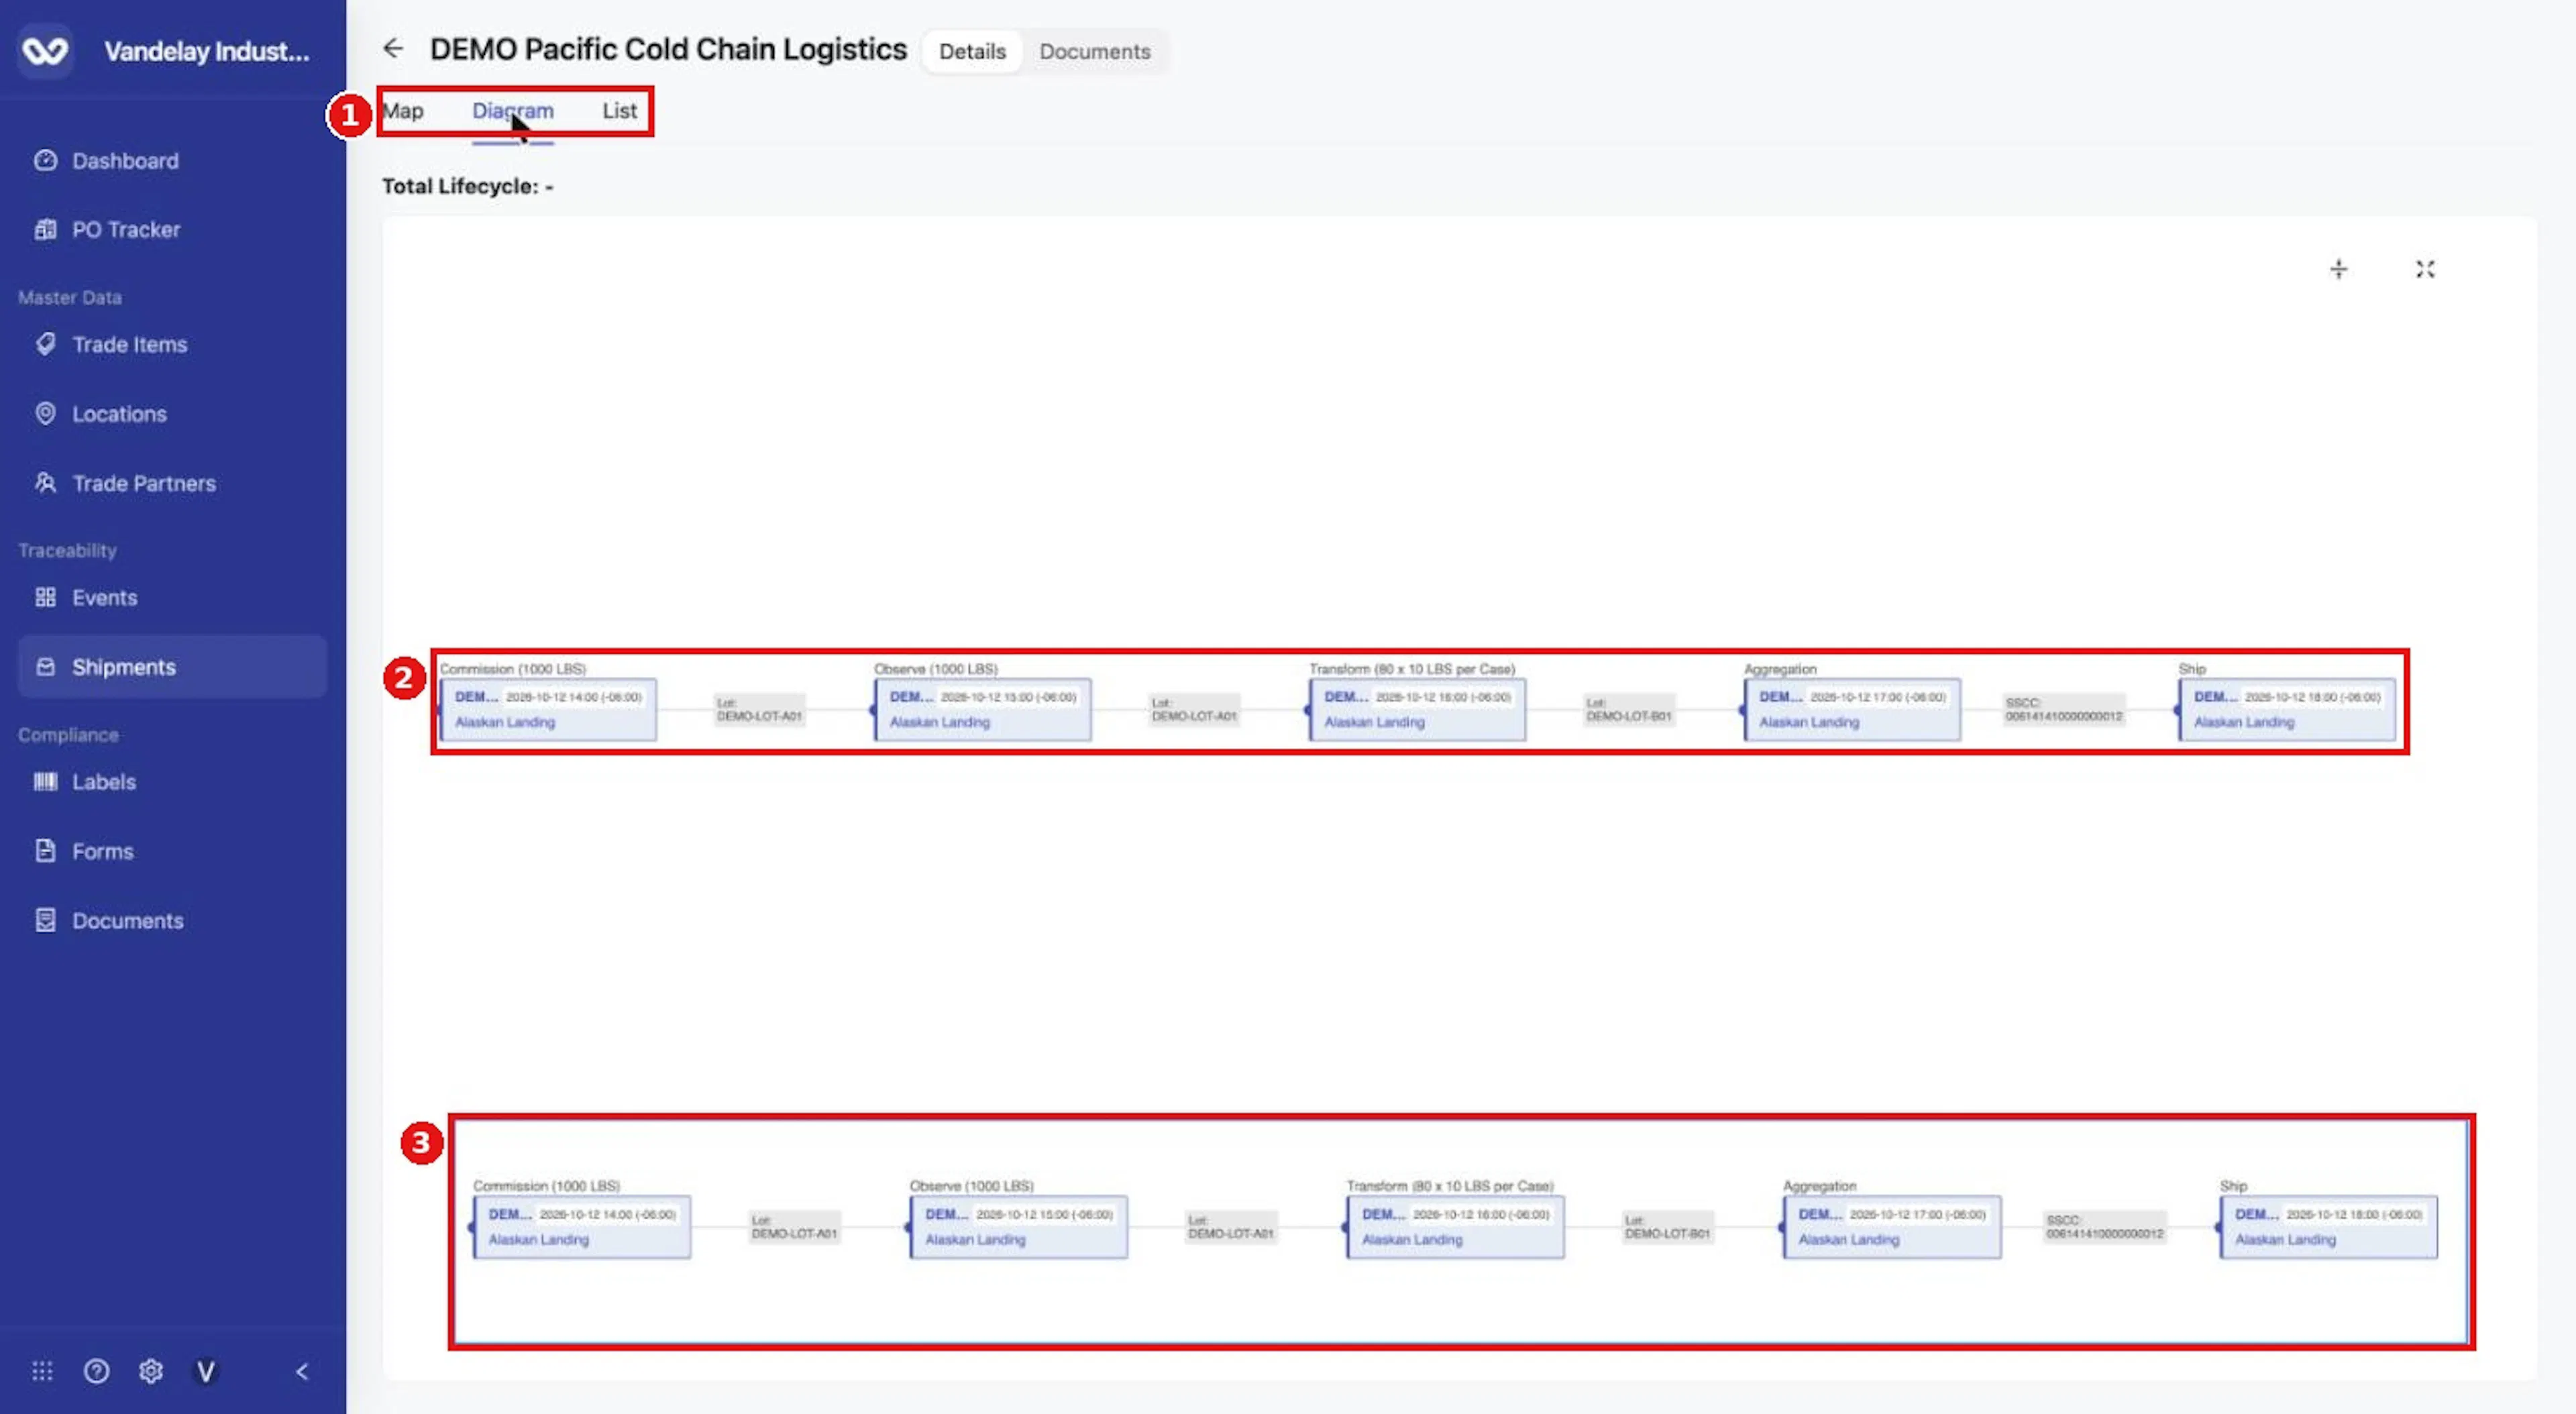Open the V user avatar menu
Image resolution: width=2576 pixels, height=1414 pixels.
[x=205, y=1371]
